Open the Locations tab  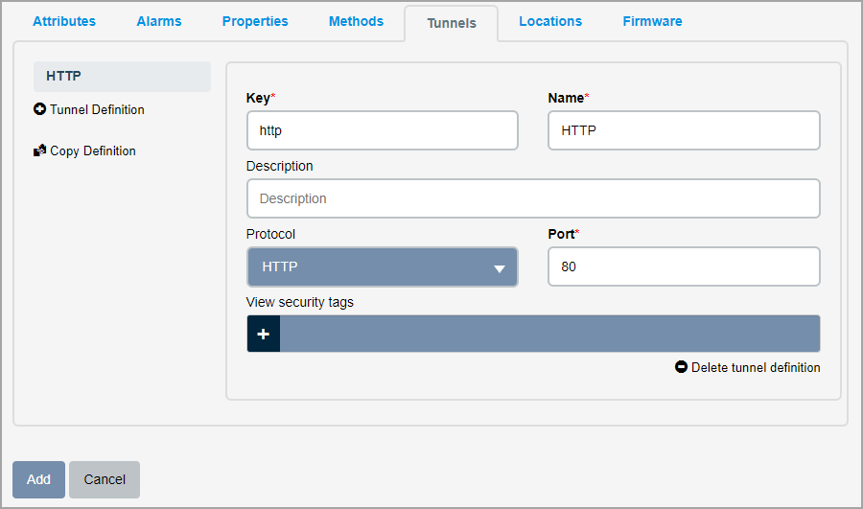point(550,21)
